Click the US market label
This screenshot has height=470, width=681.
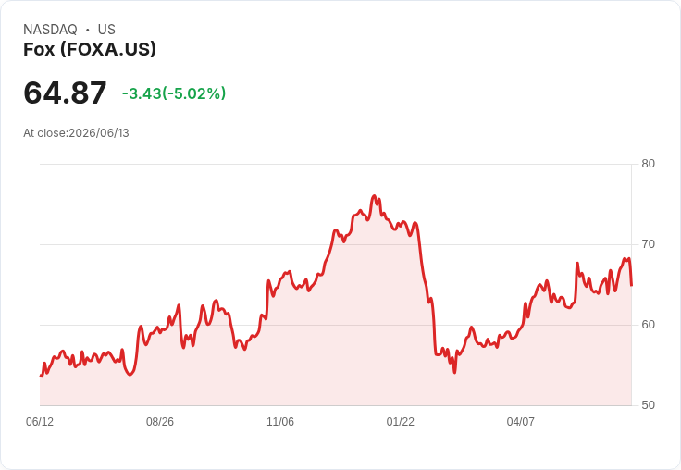tap(106, 30)
